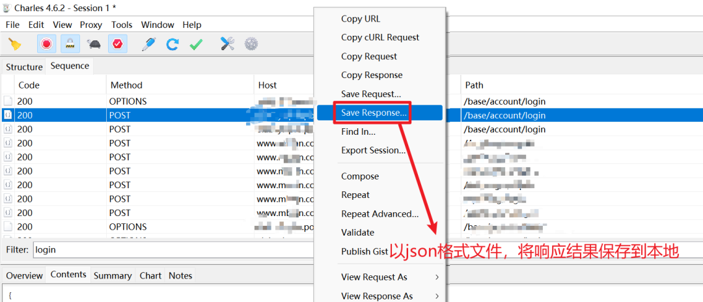Toggle SSL Proxying padlock icon

pos(70,44)
